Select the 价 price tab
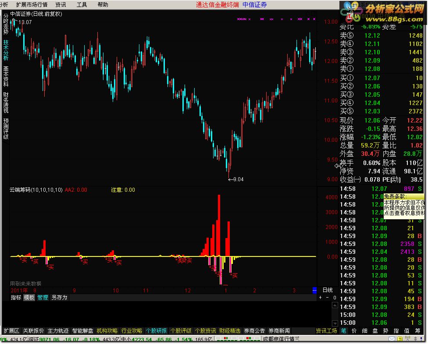Image resolution: width=428 pixels, height=344 pixels. (354, 331)
